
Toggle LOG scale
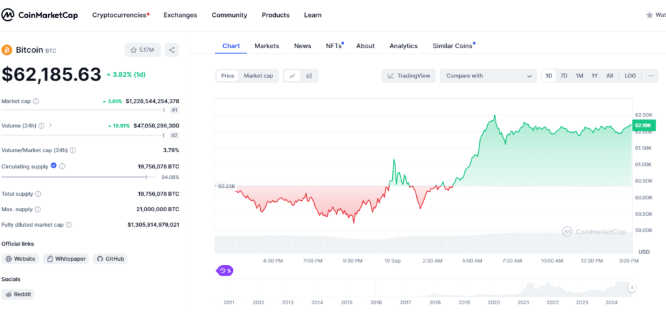click(x=630, y=76)
